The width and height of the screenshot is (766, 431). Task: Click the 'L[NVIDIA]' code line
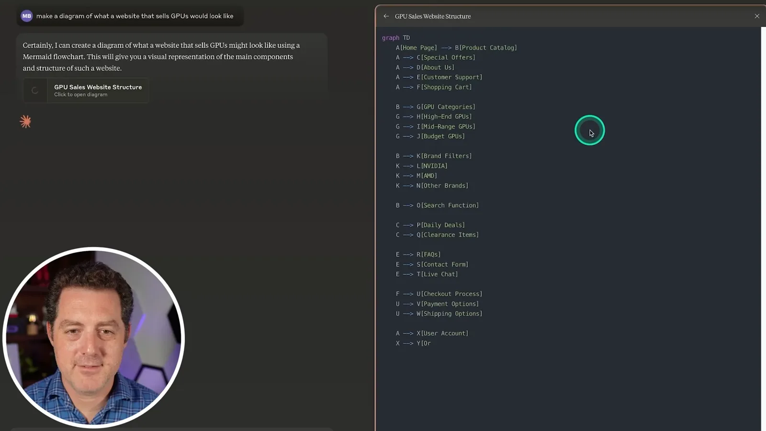click(x=422, y=166)
